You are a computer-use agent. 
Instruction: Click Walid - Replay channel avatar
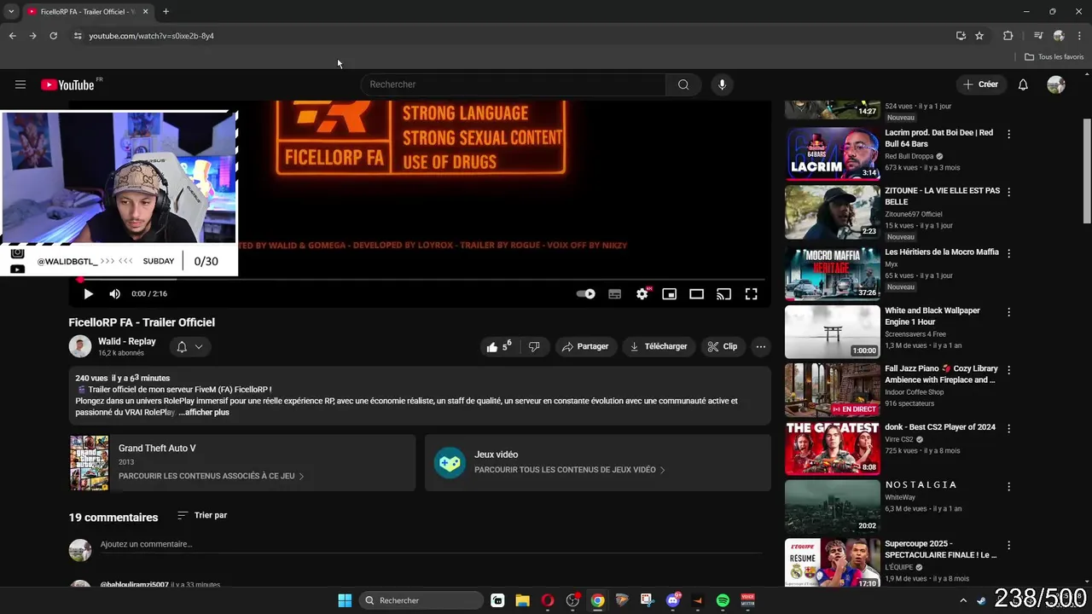(x=80, y=346)
